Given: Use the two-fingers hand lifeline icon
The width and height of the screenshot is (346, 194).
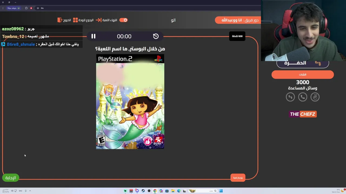Looking at the screenshot, I should (x=315, y=97).
